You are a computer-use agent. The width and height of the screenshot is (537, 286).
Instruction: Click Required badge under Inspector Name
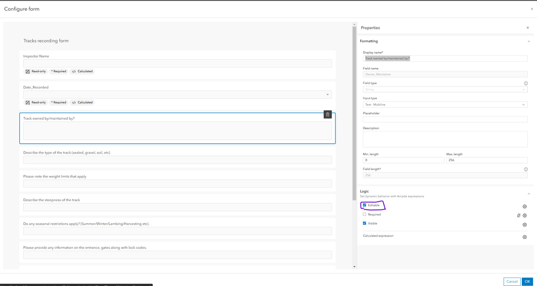[59, 71]
